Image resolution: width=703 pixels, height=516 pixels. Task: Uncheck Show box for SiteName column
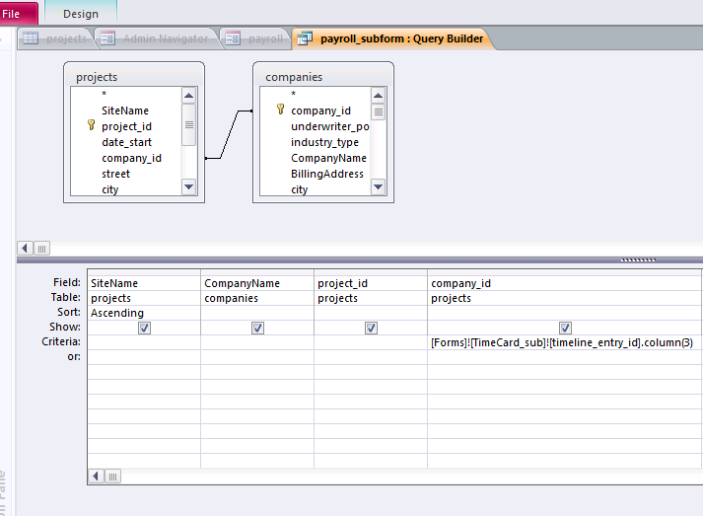(x=144, y=328)
